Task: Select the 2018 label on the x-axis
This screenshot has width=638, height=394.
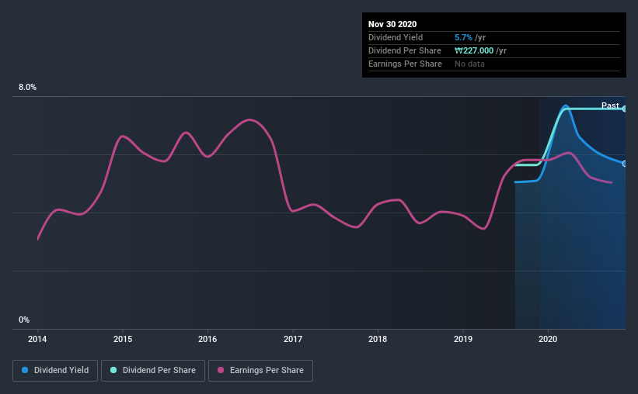Action: tap(378, 339)
